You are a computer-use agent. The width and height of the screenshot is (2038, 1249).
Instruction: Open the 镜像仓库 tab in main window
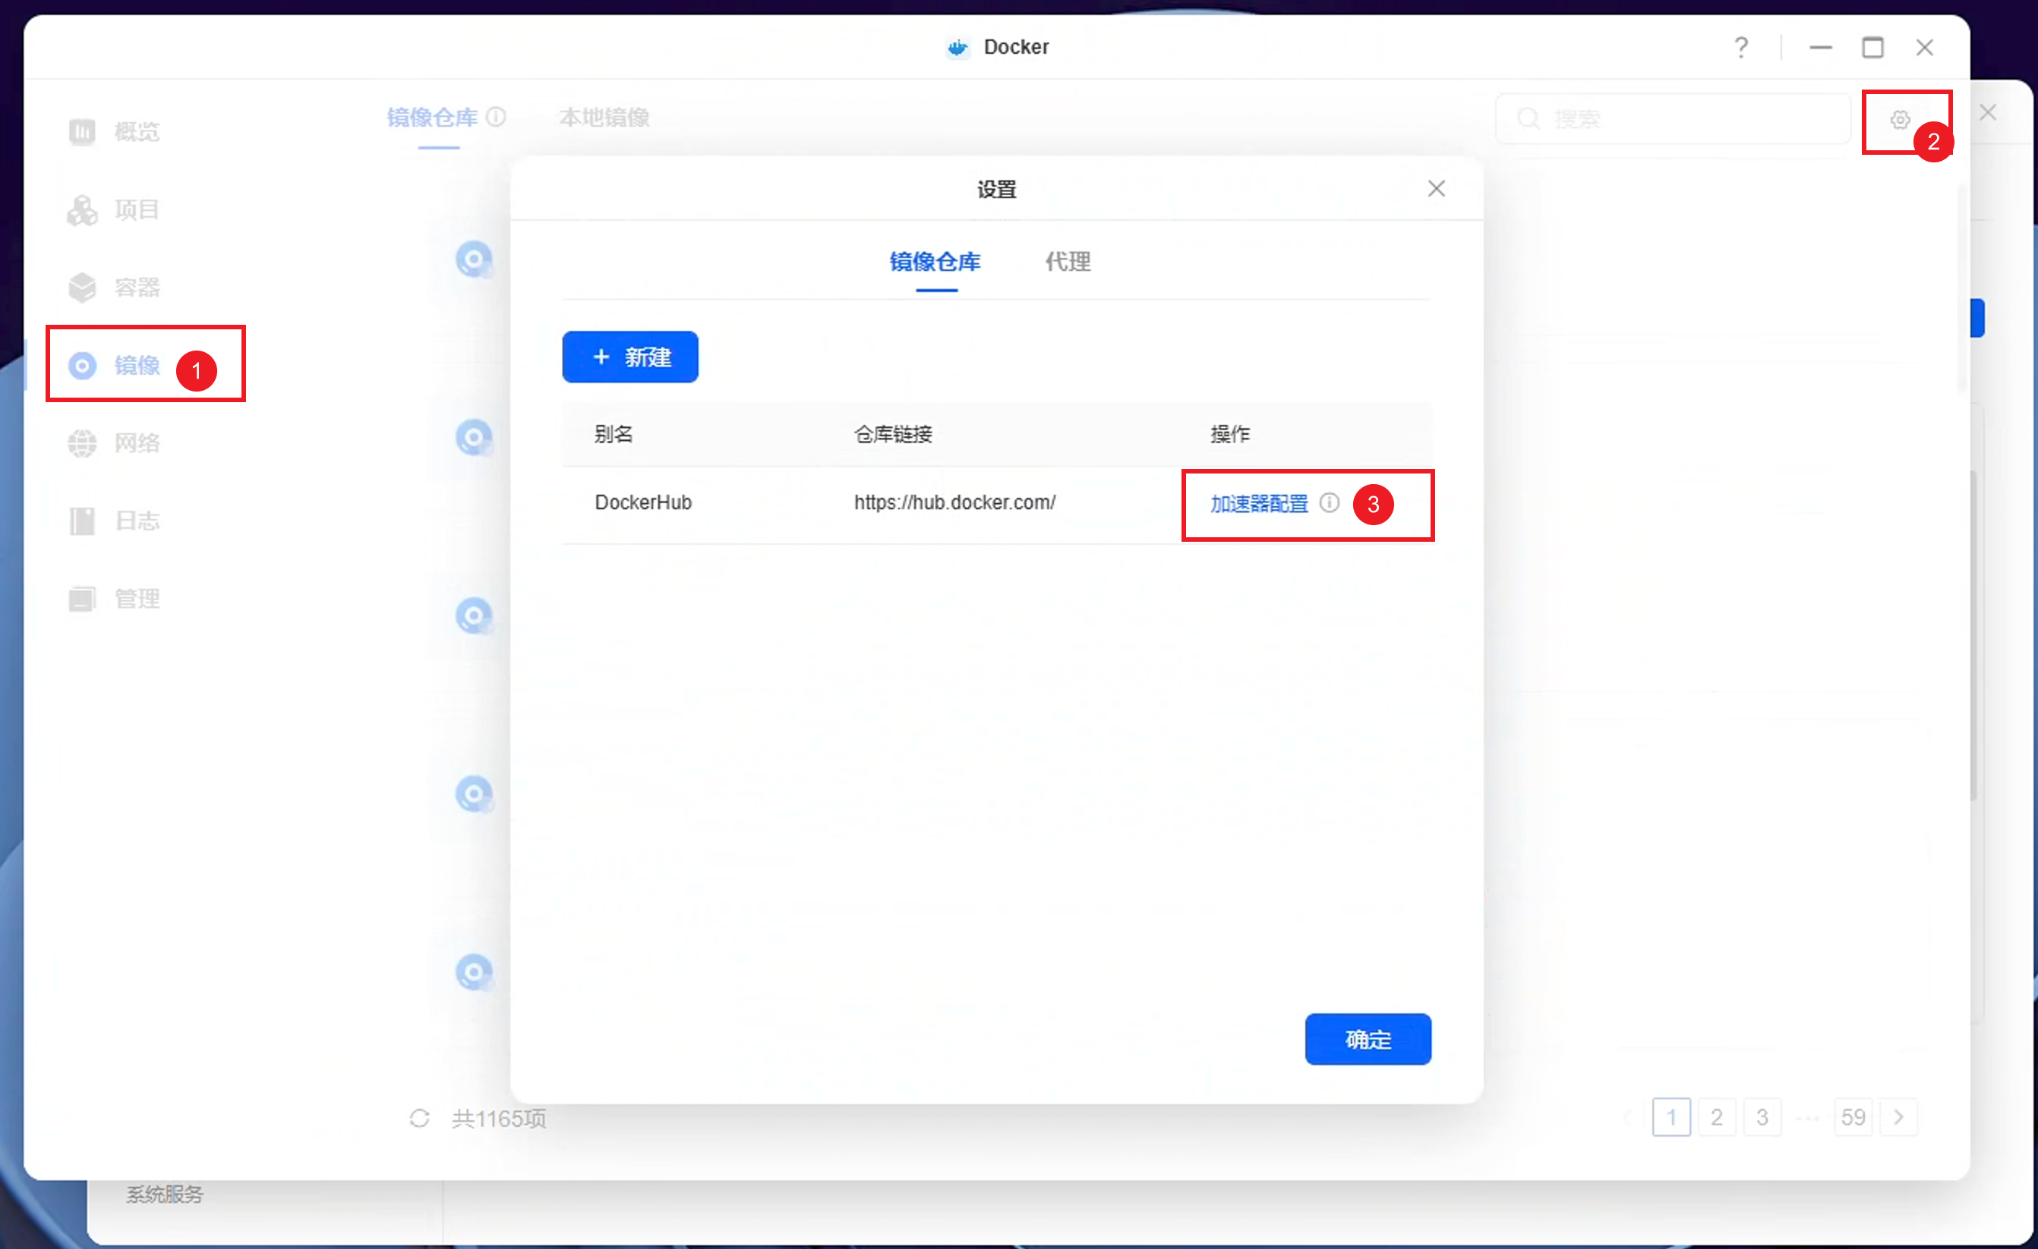coord(433,118)
